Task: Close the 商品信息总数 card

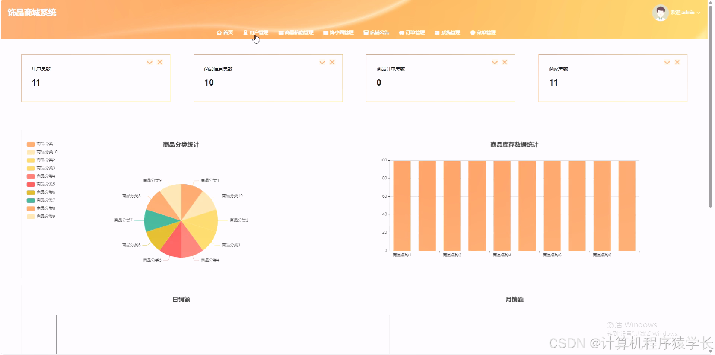Action: (332, 62)
